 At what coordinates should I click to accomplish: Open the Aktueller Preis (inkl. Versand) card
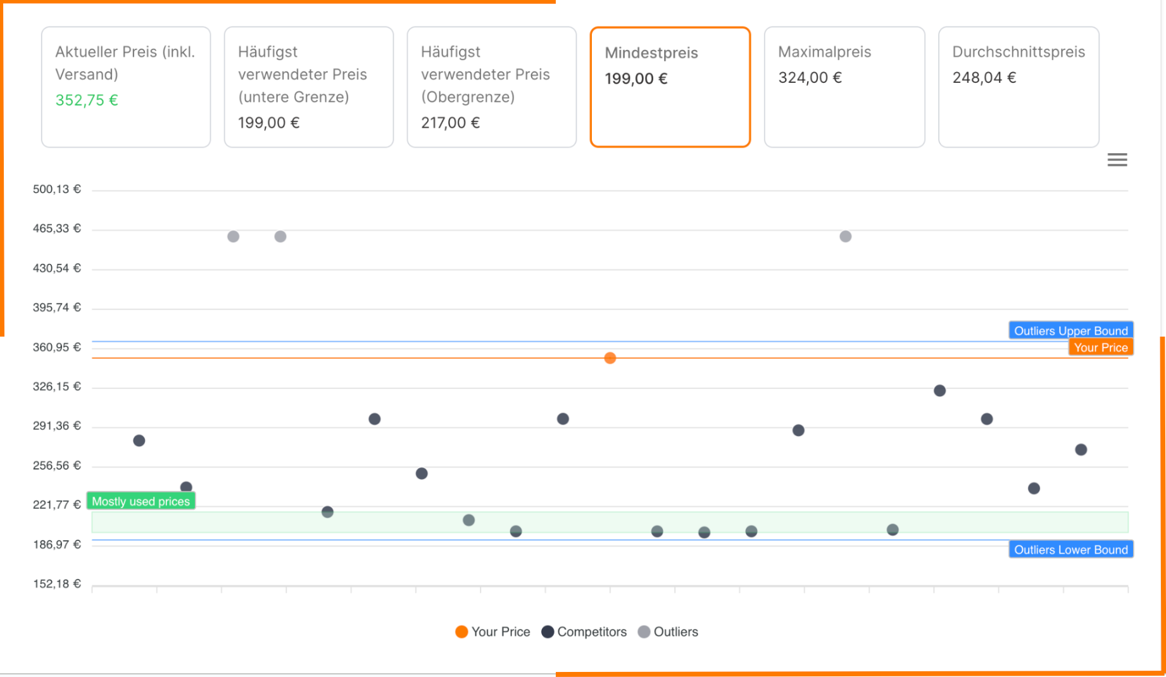[x=126, y=87]
